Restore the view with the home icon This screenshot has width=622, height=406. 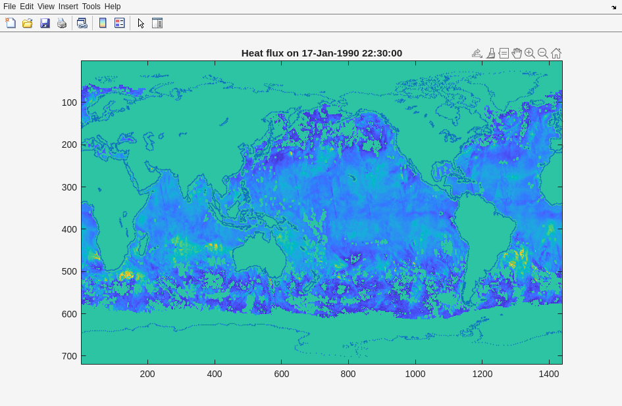(x=556, y=53)
